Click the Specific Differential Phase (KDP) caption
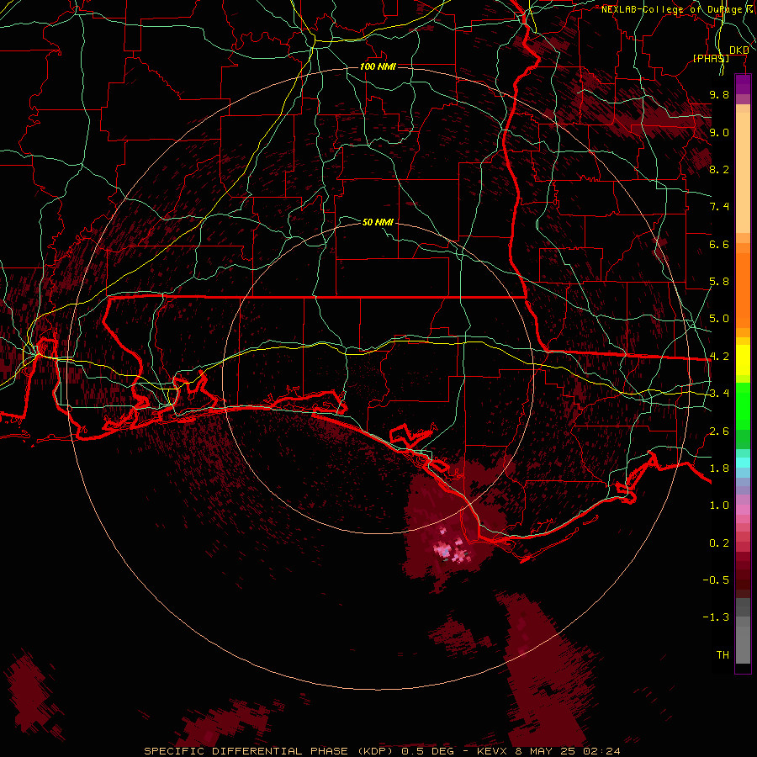757x757 pixels. tap(270, 751)
